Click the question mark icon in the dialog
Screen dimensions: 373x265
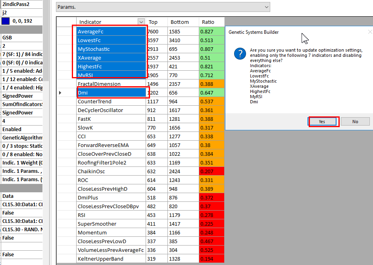(240, 54)
